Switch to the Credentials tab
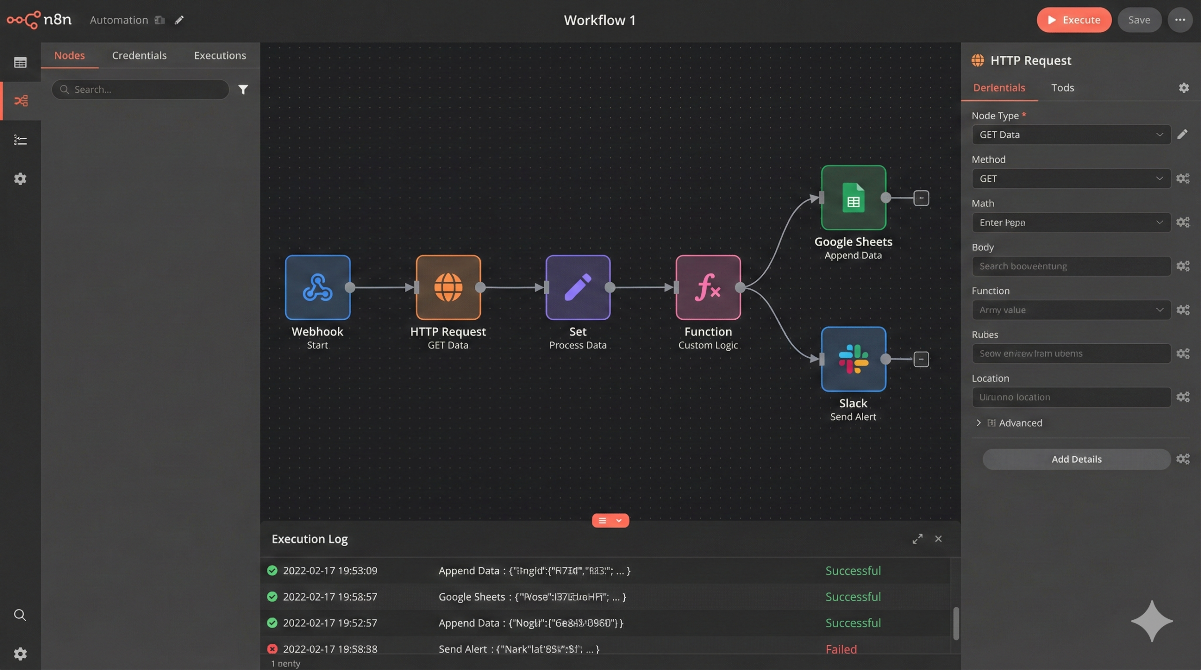The width and height of the screenshot is (1201, 670). [139, 55]
